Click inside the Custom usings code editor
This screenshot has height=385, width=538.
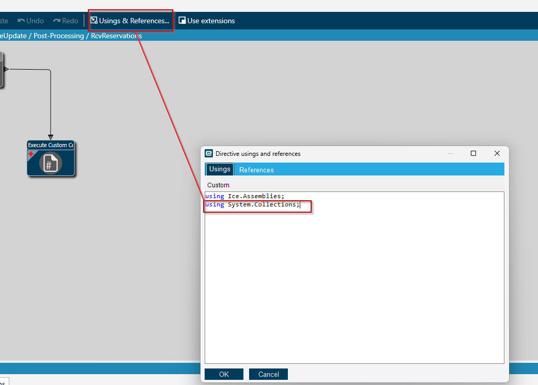(x=355, y=278)
